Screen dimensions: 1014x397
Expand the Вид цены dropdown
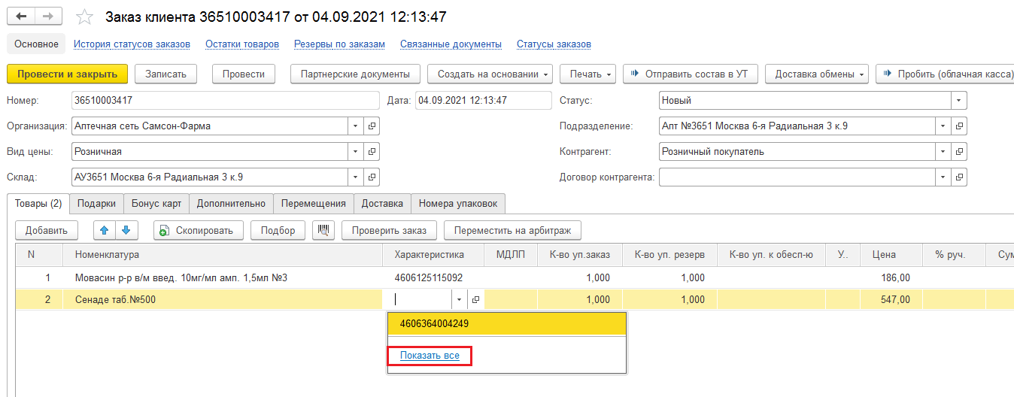pyautogui.click(x=355, y=152)
